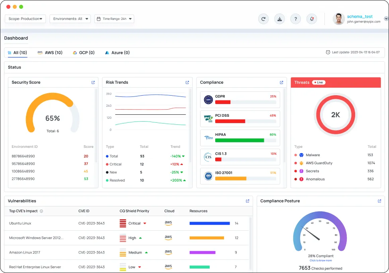Open Compliance panel external link icon
The height and width of the screenshot is (273, 389).
tap(281, 82)
